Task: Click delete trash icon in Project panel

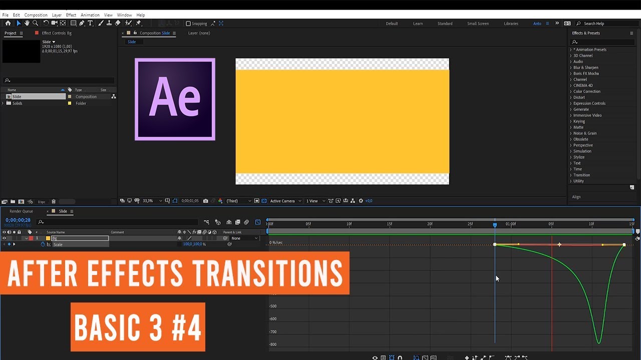Action: (54, 201)
